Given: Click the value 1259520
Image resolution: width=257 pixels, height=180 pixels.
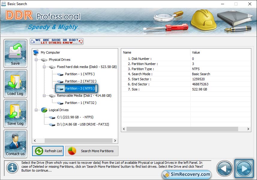Looking at the screenshot, I should [x=198, y=79].
